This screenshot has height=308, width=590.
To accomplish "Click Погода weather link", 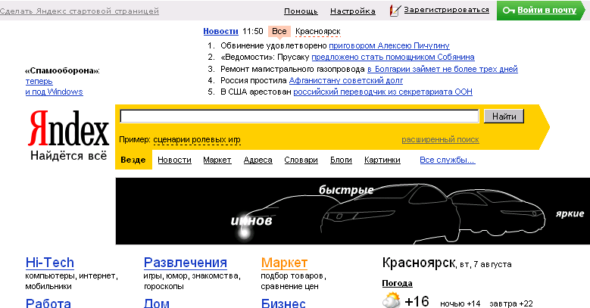I will (x=397, y=283).
